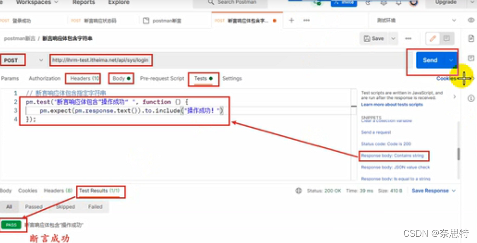Click the Save Response link
Viewport: 477px width, 243px height.
[x=430, y=191]
